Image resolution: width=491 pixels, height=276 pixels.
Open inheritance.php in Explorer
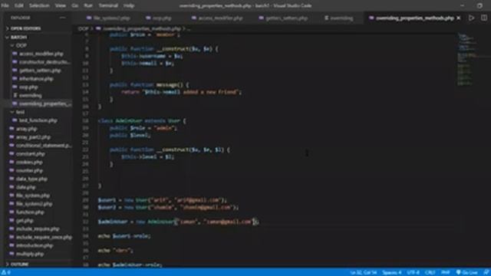[36, 79]
